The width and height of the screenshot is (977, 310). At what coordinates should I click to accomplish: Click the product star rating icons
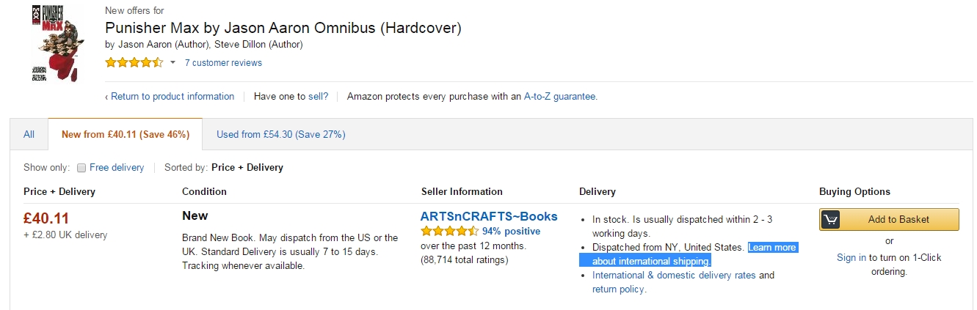click(x=134, y=62)
